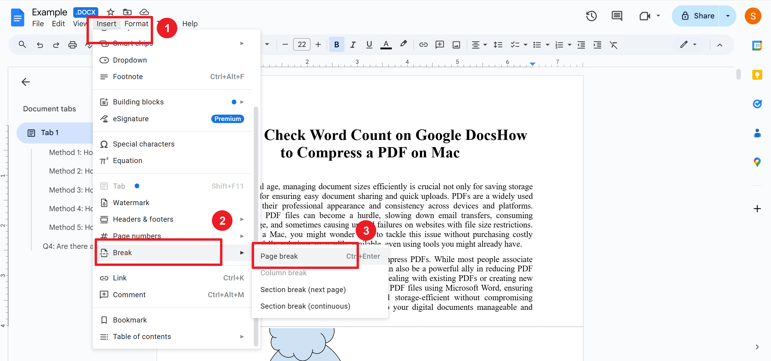Toggle bold formatting
Screen dimensions: 771x361
(x=337, y=45)
